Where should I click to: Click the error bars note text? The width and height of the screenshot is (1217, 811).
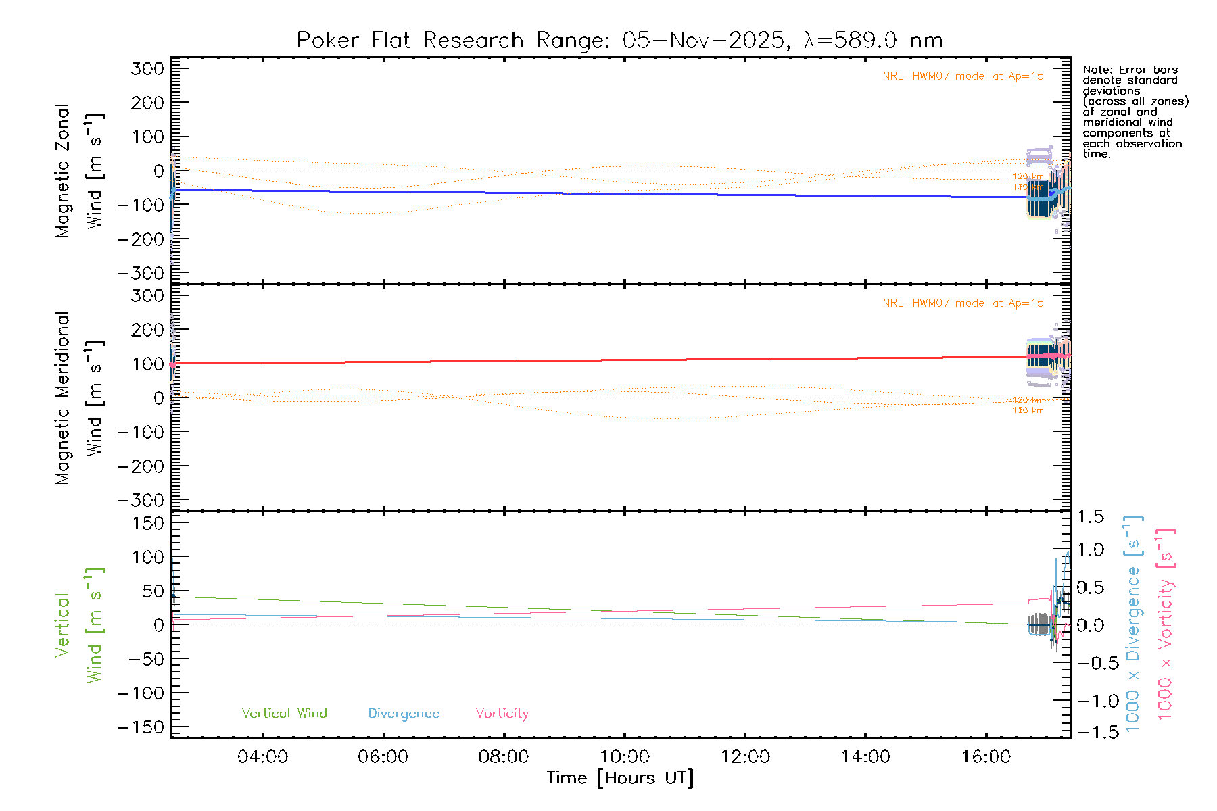coord(1135,112)
